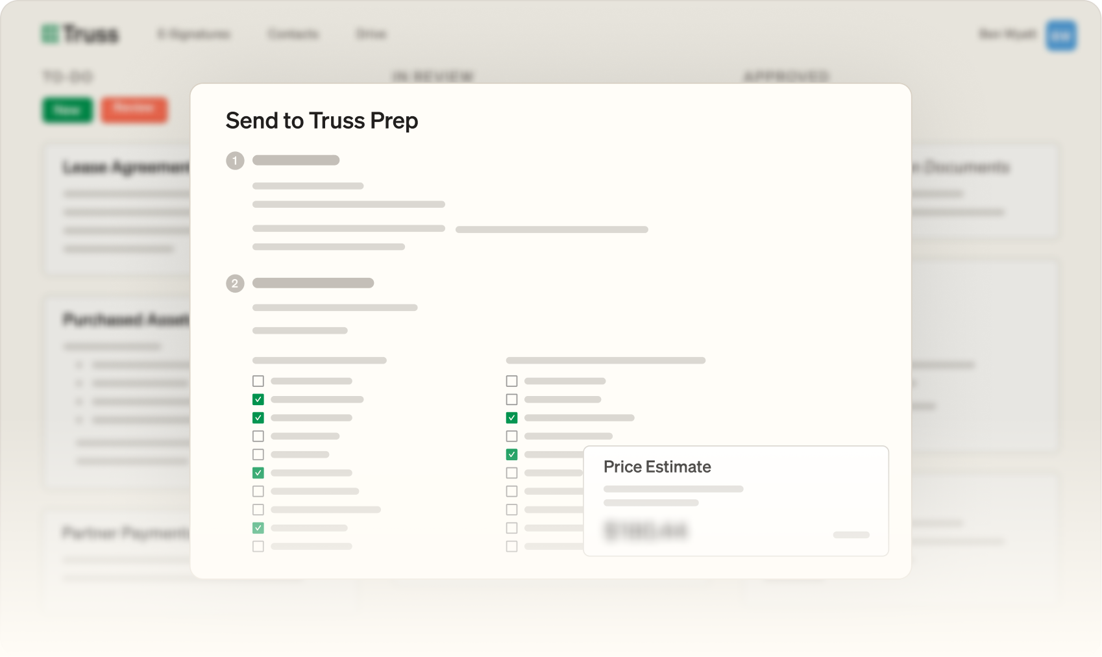Screen dimensions: 1102x657
Task: Click the blurred price amount in Price Estimate
Action: pyautogui.click(x=646, y=530)
